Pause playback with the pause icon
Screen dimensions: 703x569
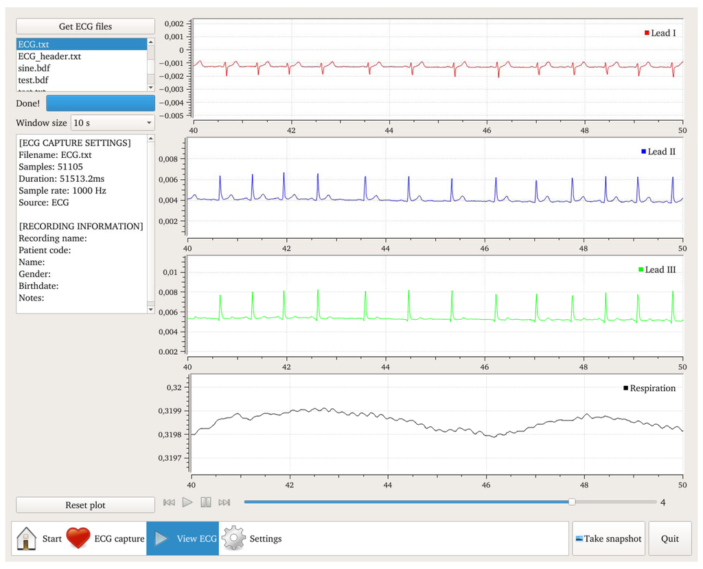pyautogui.click(x=206, y=502)
